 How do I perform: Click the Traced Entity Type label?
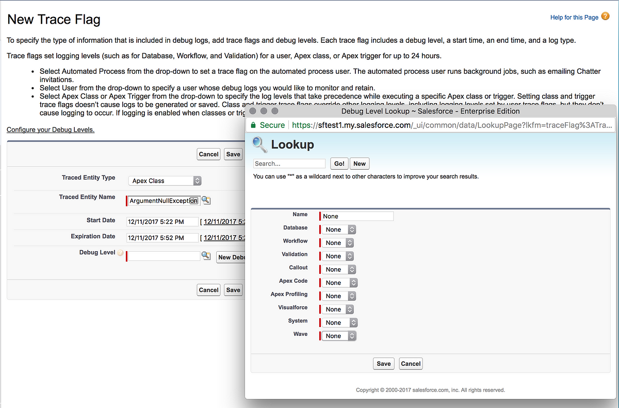point(89,177)
